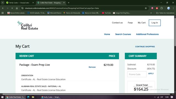Stop page loading with the X icon
This screenshot has height=99, width=176.
[12, 8]
